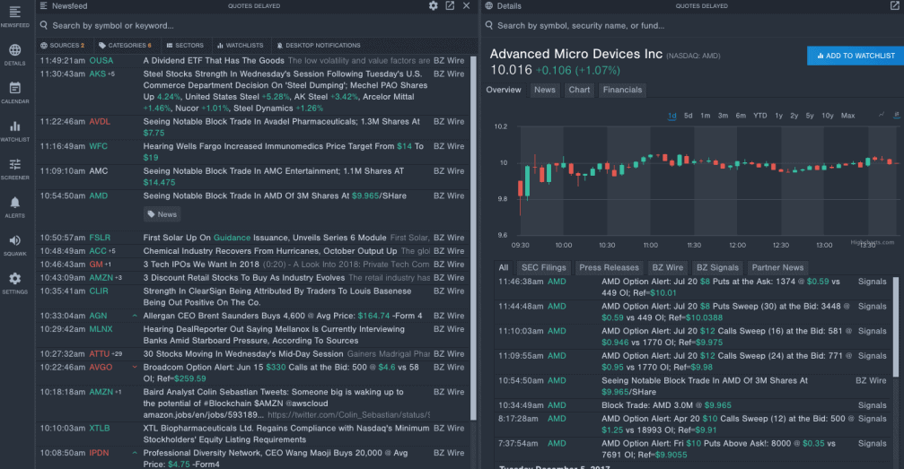This screenshot has height=469, width=904.
Task: Filter AMD news by BZ Wire tab
Action: [x=667, y=267]
